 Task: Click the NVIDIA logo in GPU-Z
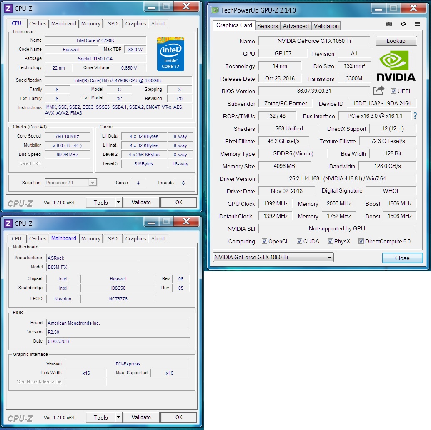click(x=396, y=66)
